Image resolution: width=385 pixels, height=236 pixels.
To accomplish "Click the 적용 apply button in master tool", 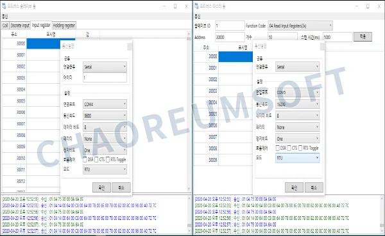I will [363, 36].
